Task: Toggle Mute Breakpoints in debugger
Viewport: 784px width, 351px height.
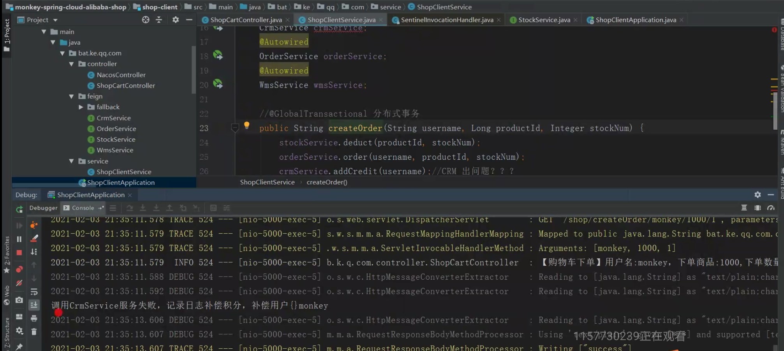Action: (x=19, y=283)
